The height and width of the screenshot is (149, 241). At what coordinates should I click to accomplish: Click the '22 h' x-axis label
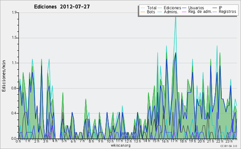(x=220, y=141)
